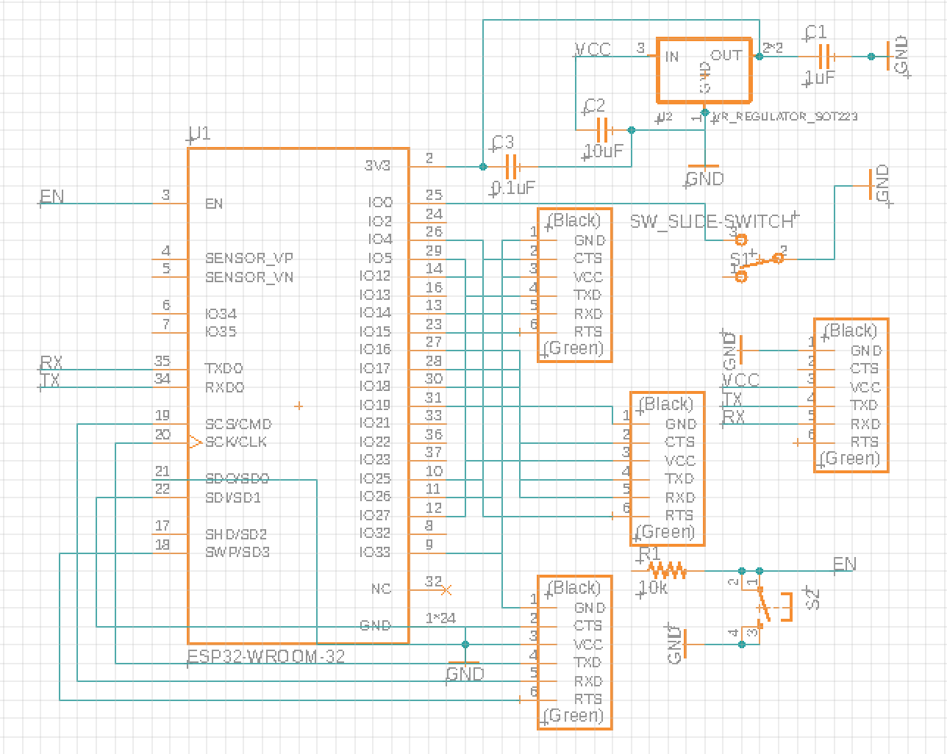Click the SCS/CMD pin name

click(x=238, y=424)
